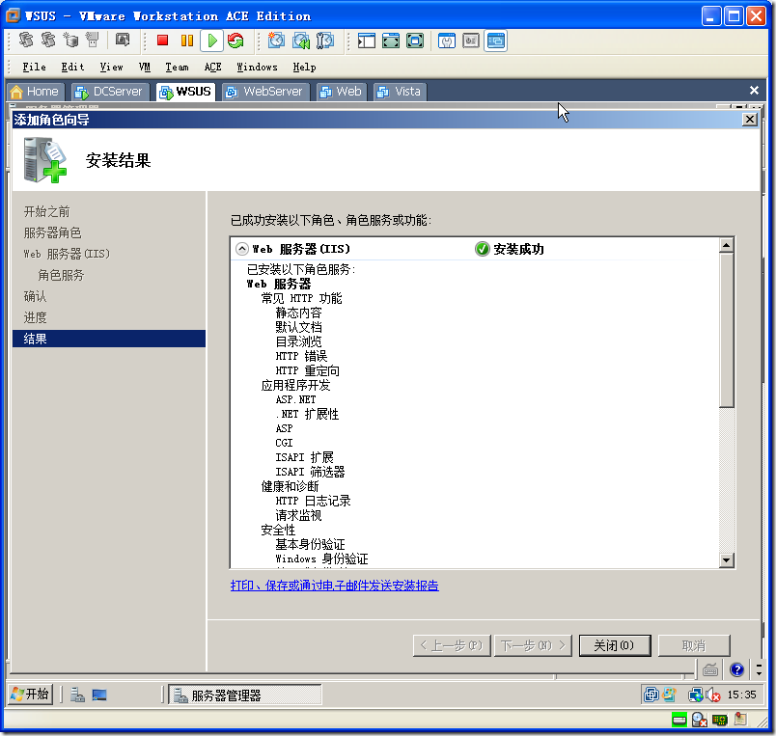Open the Snapshot Manager icon
The height and width of the screenshot is (736, 776).
pos(324,41)
